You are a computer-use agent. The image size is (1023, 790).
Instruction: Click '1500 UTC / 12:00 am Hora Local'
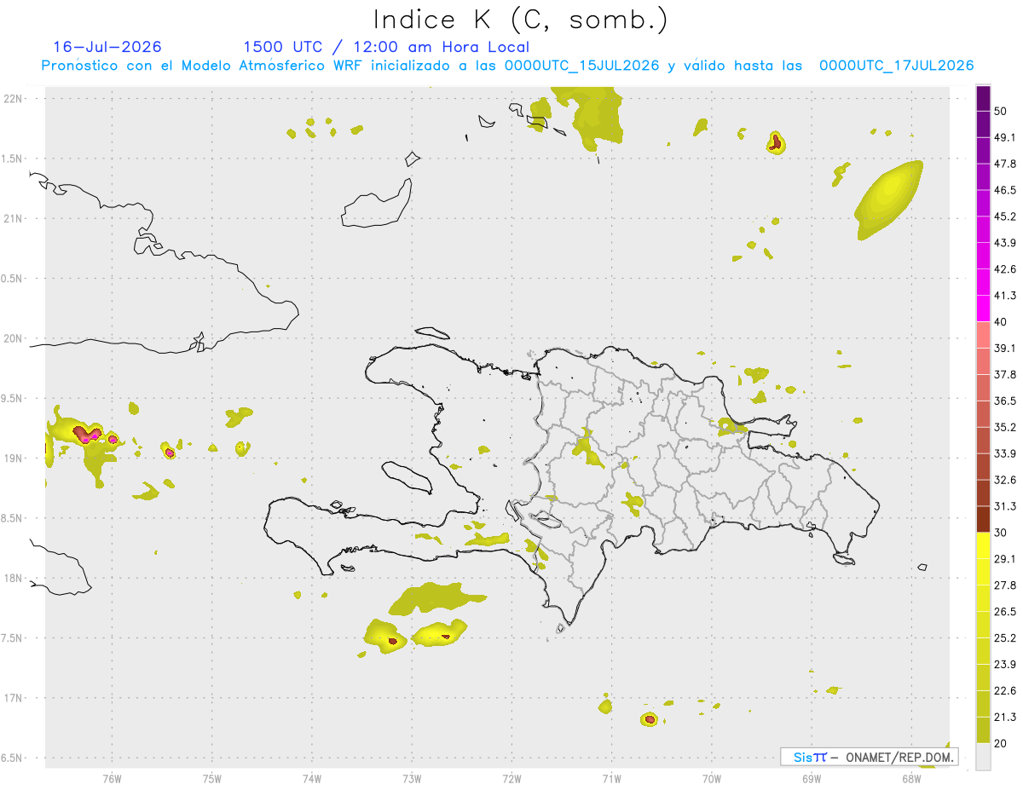click(386, 47)
